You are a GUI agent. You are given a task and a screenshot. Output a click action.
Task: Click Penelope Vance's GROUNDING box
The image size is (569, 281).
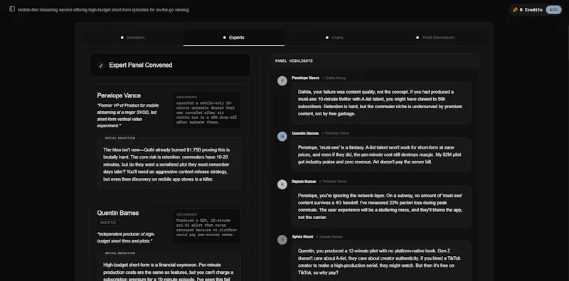(x=207, y=110)
